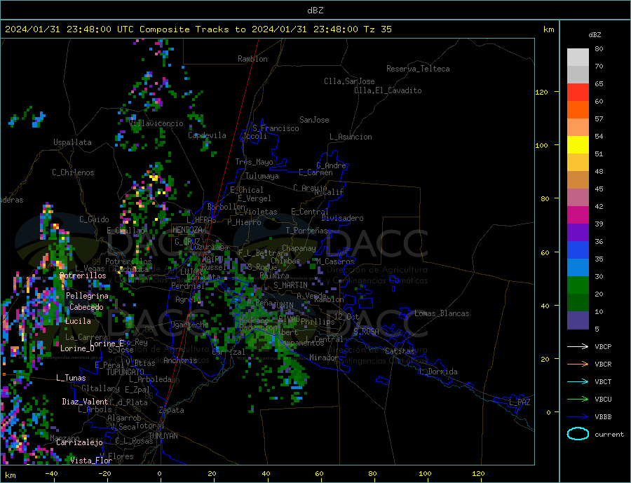Click the Lomas_Blancas label
631x483 pixels.
pos(442,313)
